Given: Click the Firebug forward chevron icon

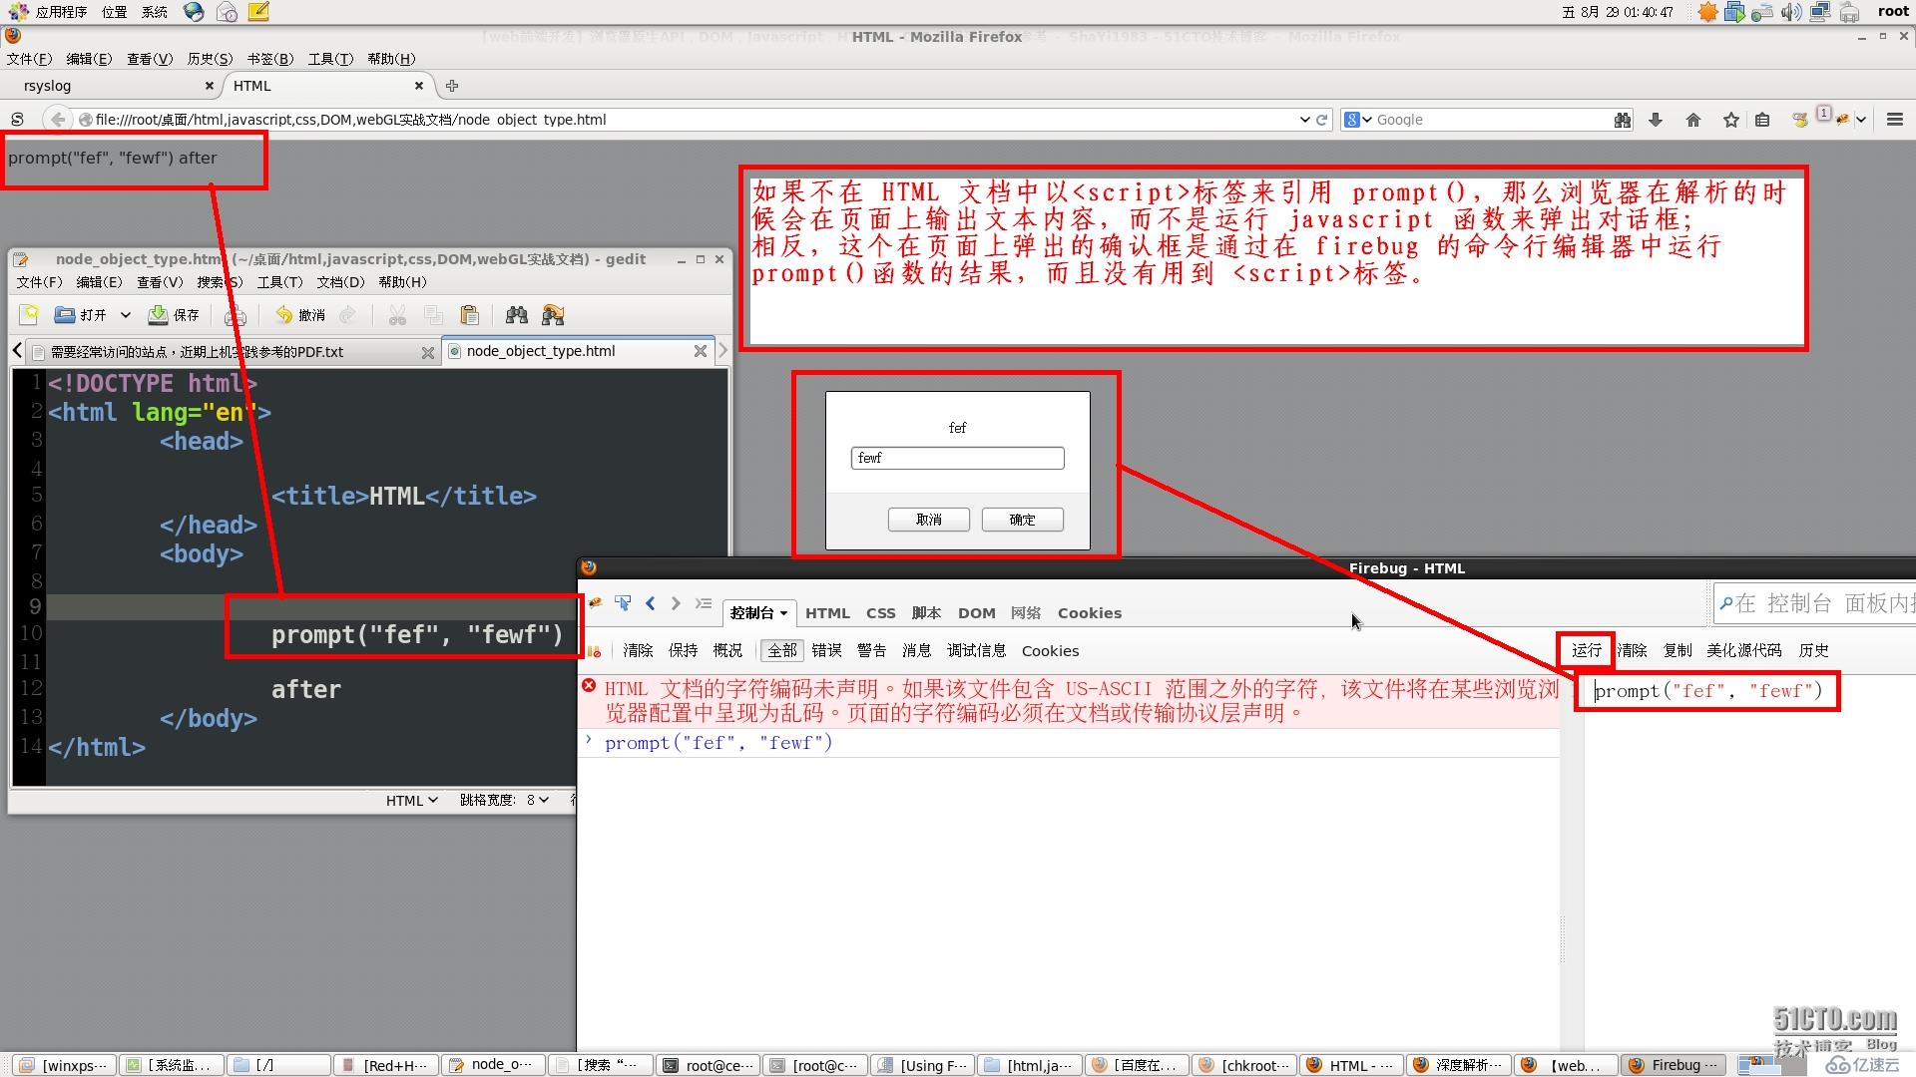Looking at the screenshot, I should click(676, 603).
